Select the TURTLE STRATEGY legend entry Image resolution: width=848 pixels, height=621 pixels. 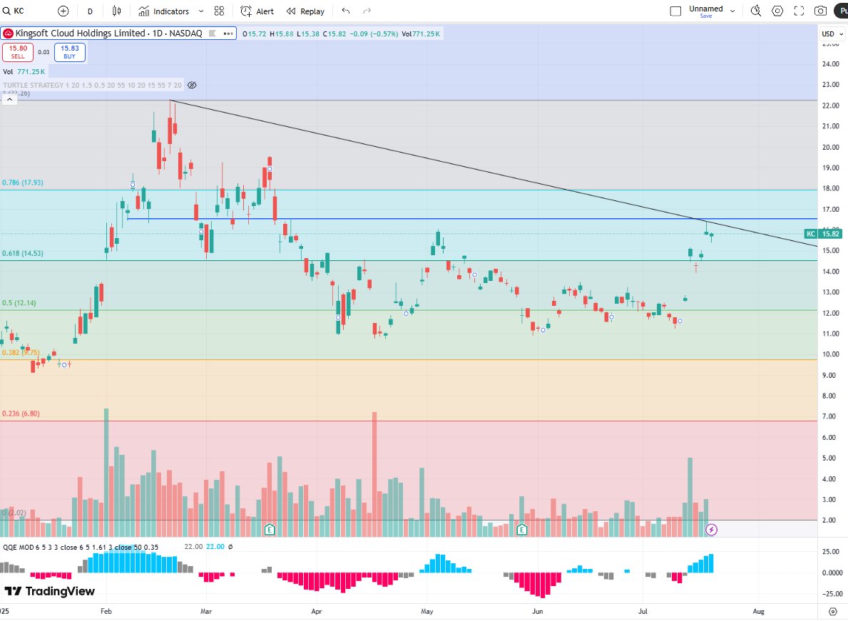[93, 85]
